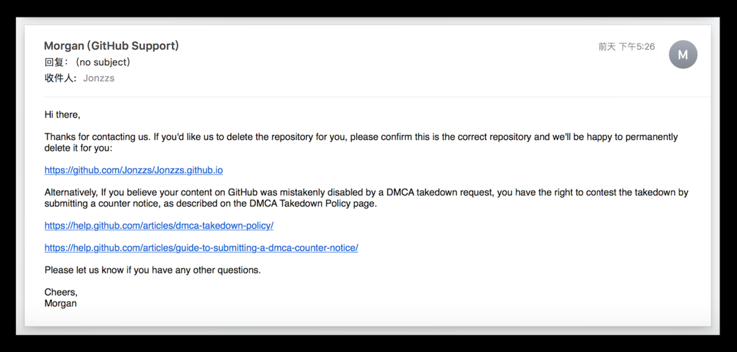Open the DMCA counter notice guide link
737x352 pixels.
[201, 248]
